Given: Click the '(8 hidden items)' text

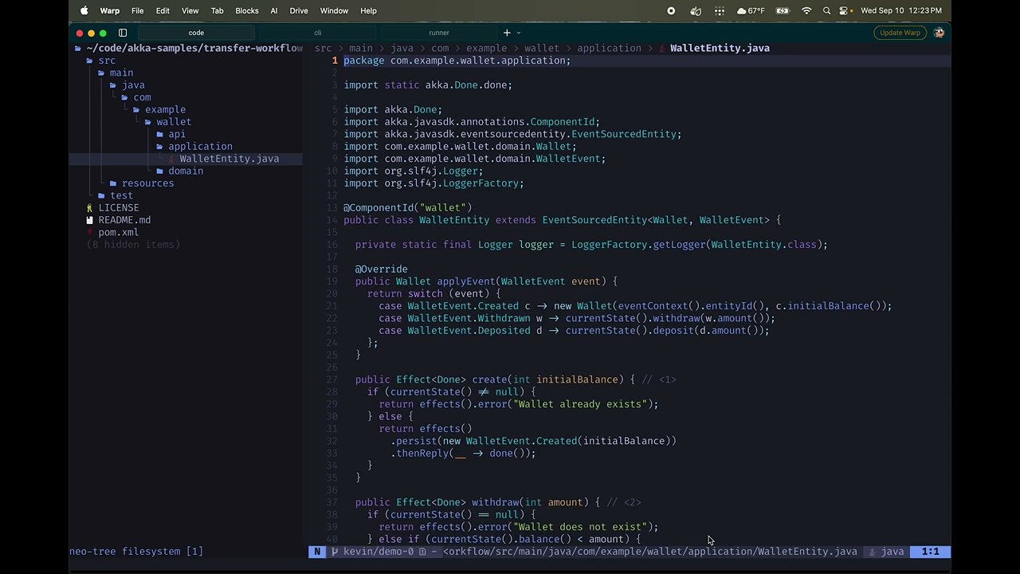Looking at the screenshot, I should tap(133, 245).
